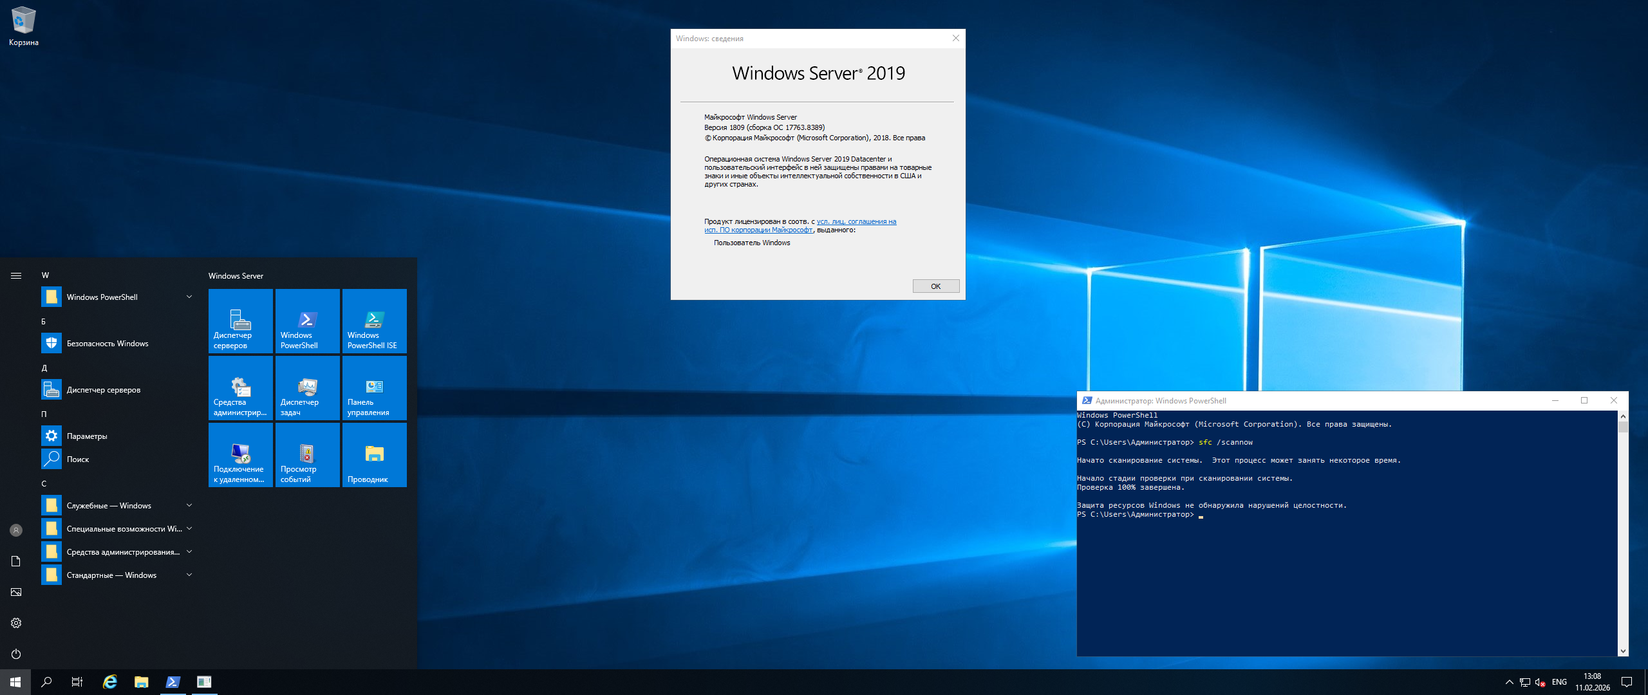Viewport: 1648px width, 695px height.
Task: Click the Power icon in Start menu
Action: (16, 654)
